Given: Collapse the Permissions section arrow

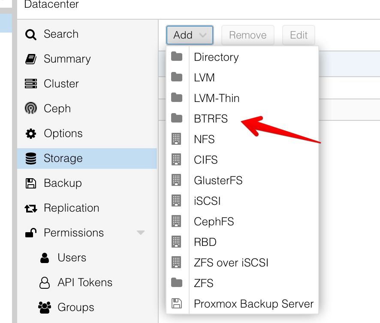Looking at the screenshot, I should click(141, 233).
